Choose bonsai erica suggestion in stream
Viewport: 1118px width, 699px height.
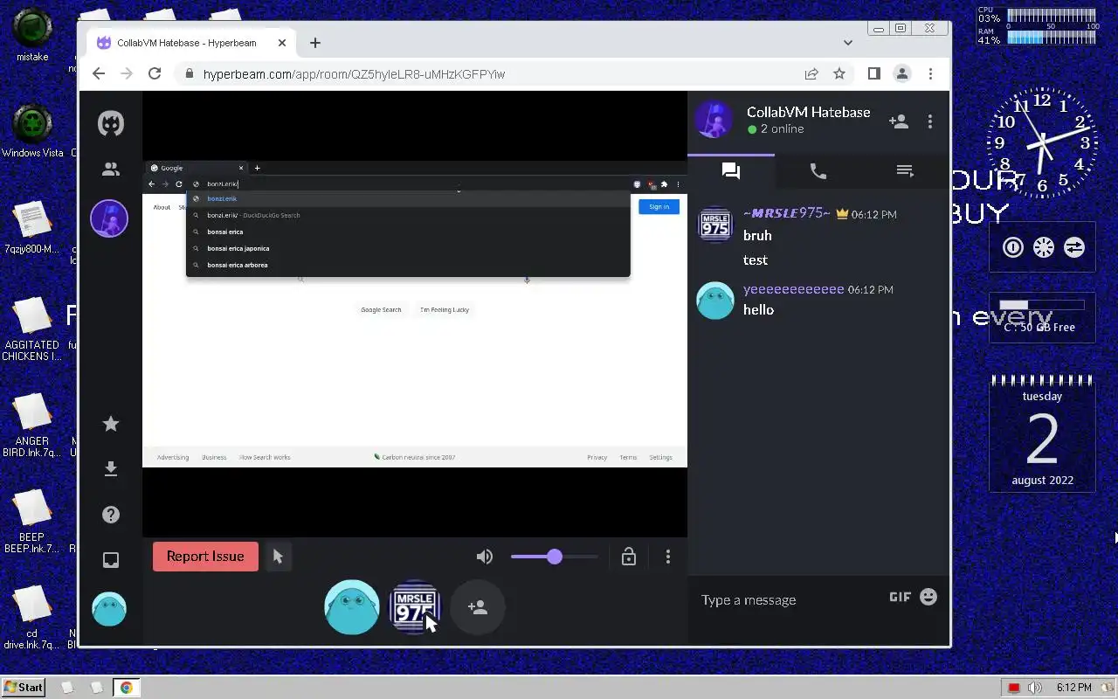[x=408, y=232]
